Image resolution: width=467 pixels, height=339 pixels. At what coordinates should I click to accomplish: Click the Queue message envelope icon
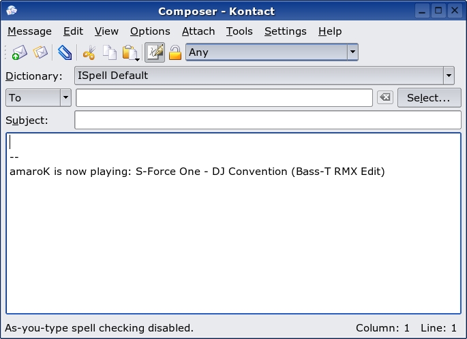40,52
